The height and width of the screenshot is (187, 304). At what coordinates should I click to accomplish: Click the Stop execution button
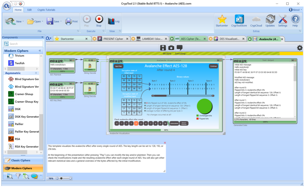point(99,21)
